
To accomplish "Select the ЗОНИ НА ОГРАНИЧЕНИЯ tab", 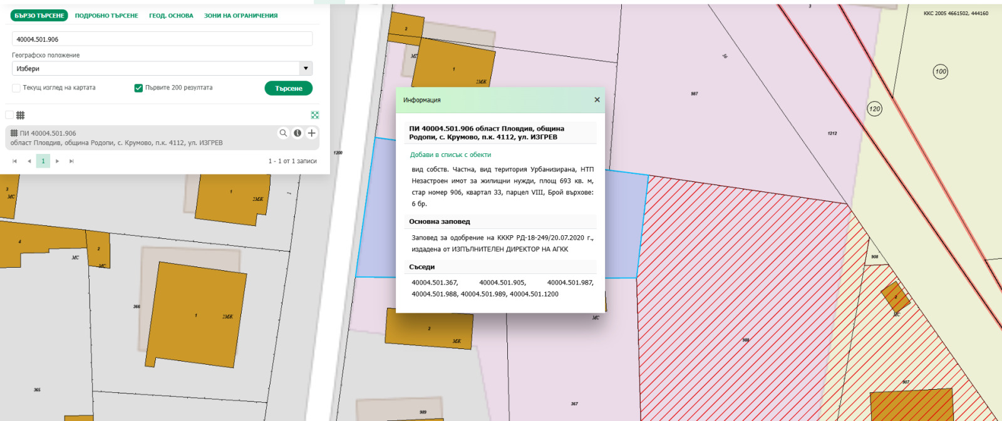I will click(x=240, y=16).
